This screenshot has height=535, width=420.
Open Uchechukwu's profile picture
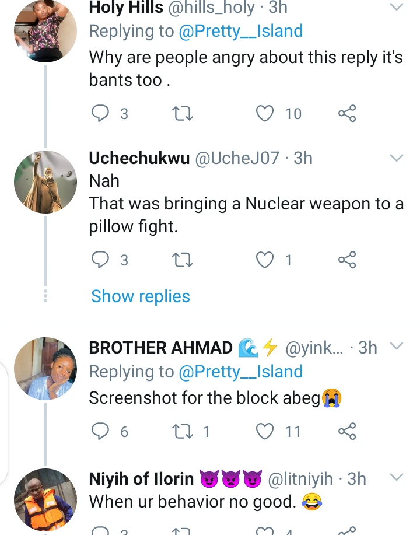coord(45,181)
